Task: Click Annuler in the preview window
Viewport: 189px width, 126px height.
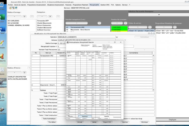Action: 106,116
